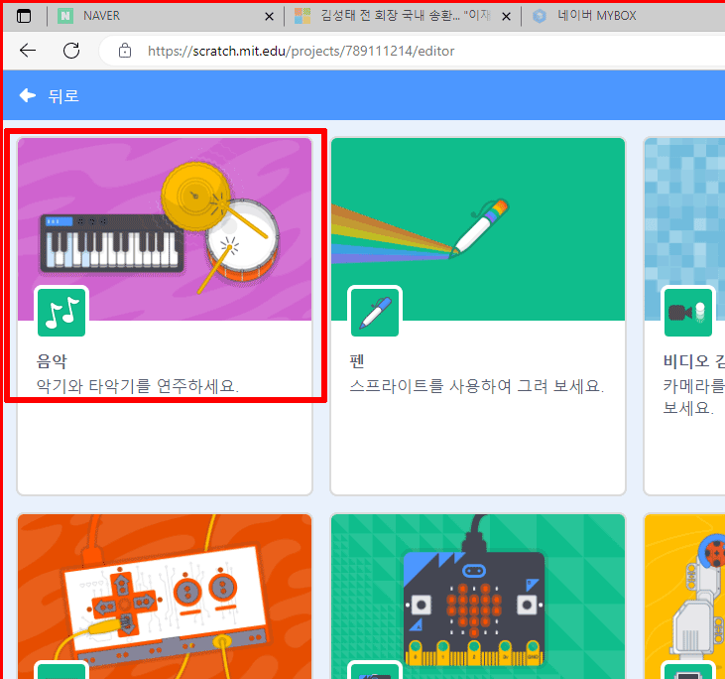
Task: Click the 스프라이트를 사용하여 그려 보세요 description
Action: click(x=477, y=385)
